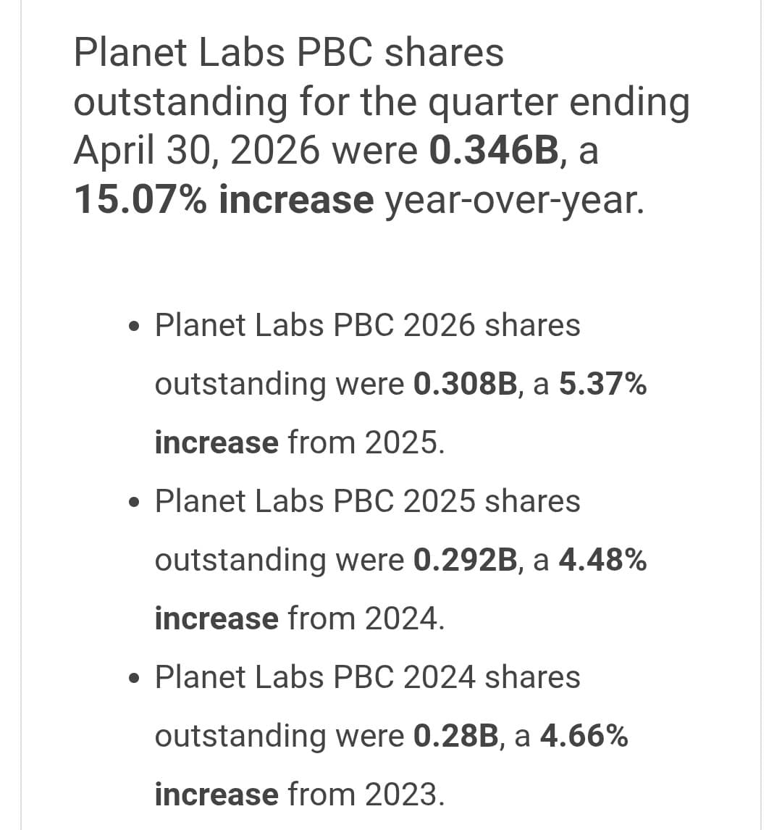782x830 pixels.
Task: Click the 4.48% percentage text
Action: pos(602,560)
